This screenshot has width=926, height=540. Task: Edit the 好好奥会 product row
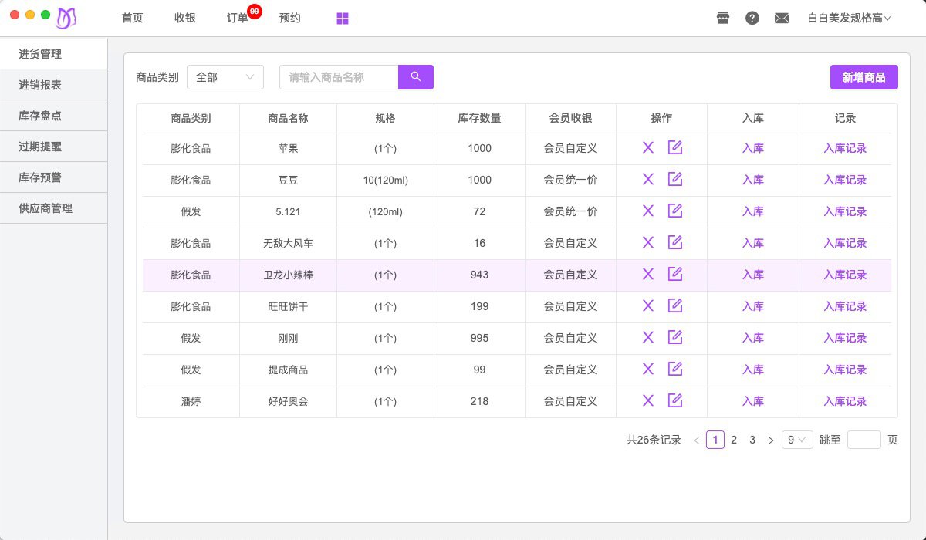675,400
